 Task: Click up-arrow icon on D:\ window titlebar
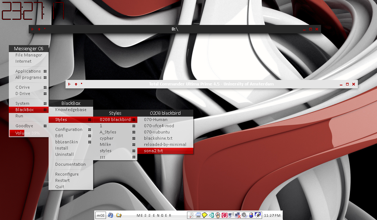[x=39, y=29]
